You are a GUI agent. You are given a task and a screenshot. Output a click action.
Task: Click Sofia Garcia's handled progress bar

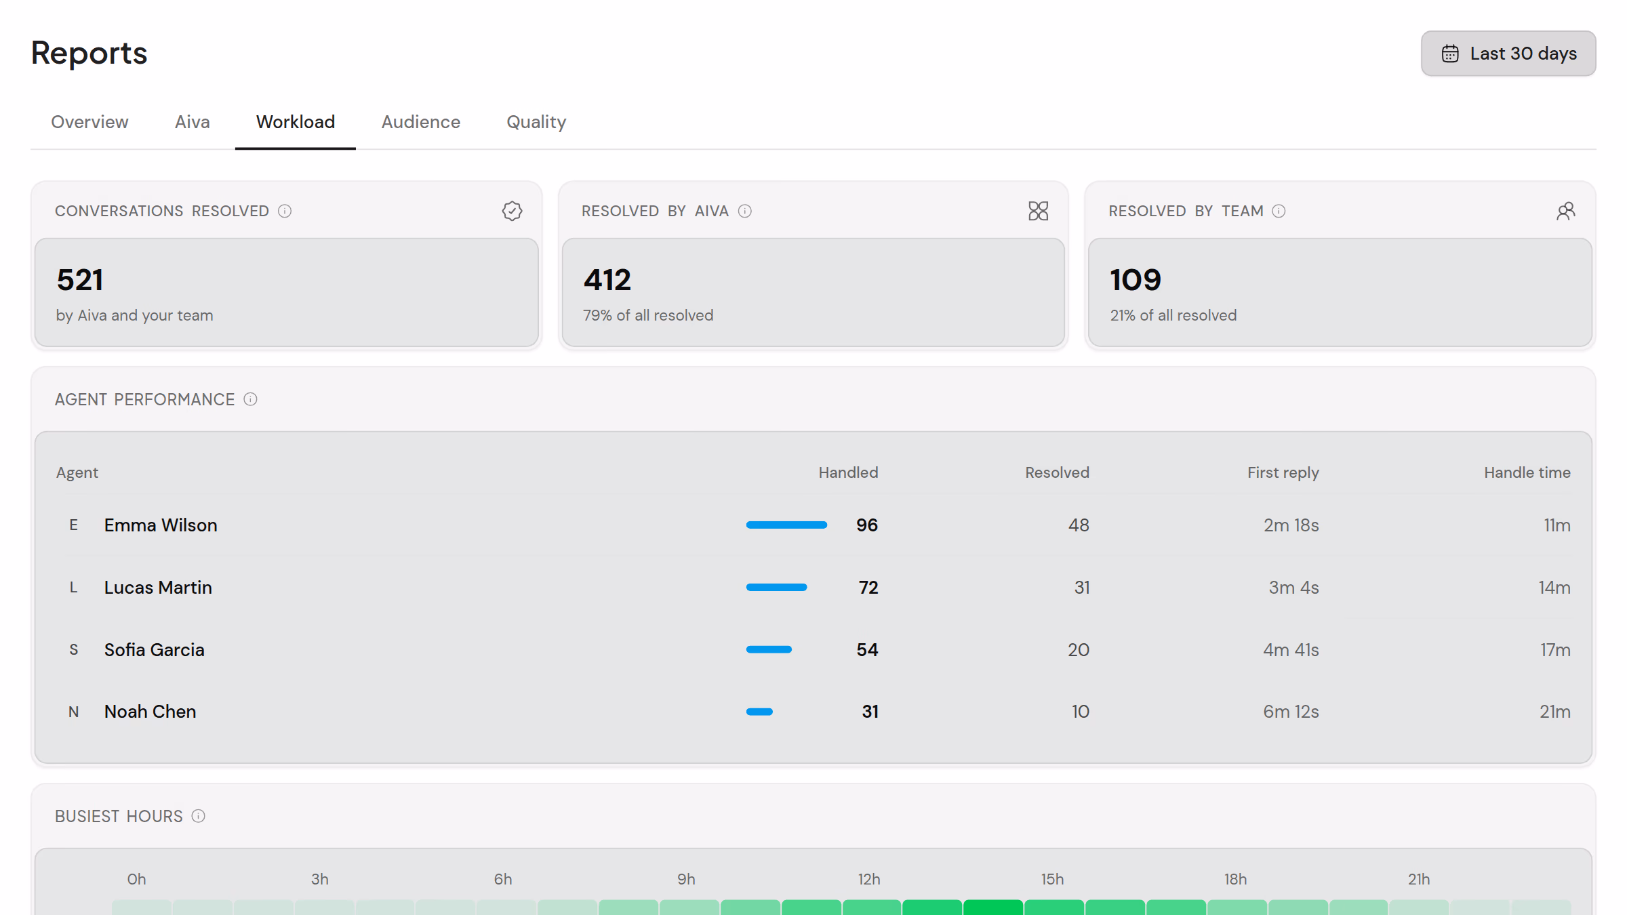[x=769, y=650]
